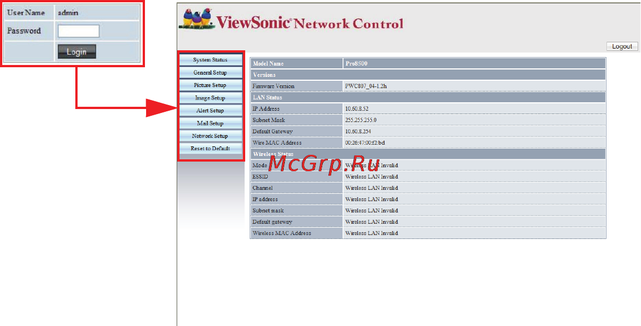
Task: Click the ViewSonic birds logo
Action: (x=197, y=19)
